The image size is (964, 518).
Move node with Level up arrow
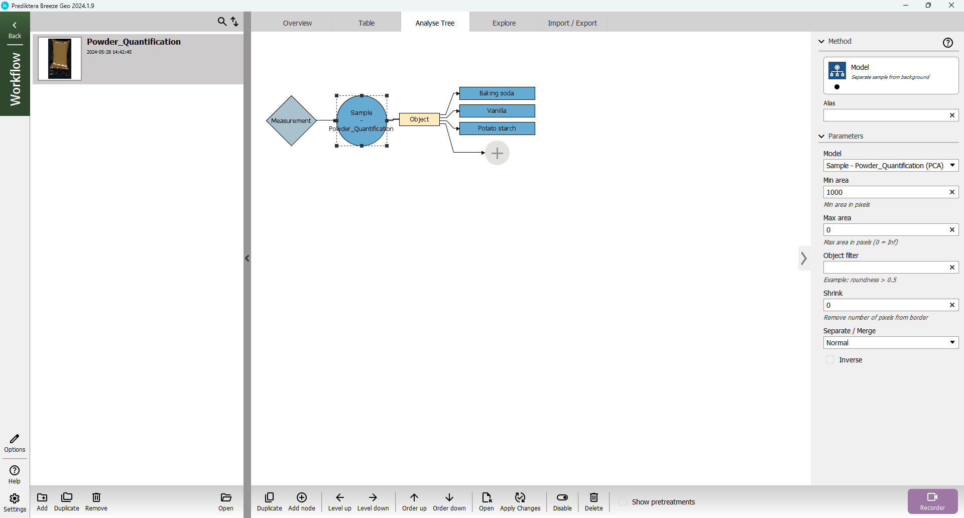tap(339, 501)
